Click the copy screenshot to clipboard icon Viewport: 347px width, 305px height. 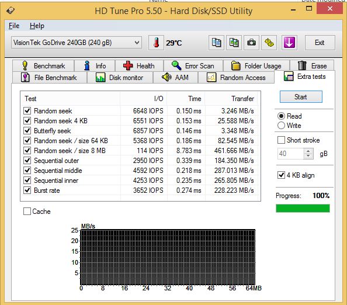point(234,43)
